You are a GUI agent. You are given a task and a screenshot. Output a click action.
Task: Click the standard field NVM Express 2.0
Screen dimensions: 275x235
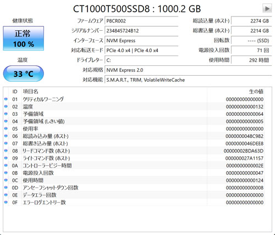188,70
